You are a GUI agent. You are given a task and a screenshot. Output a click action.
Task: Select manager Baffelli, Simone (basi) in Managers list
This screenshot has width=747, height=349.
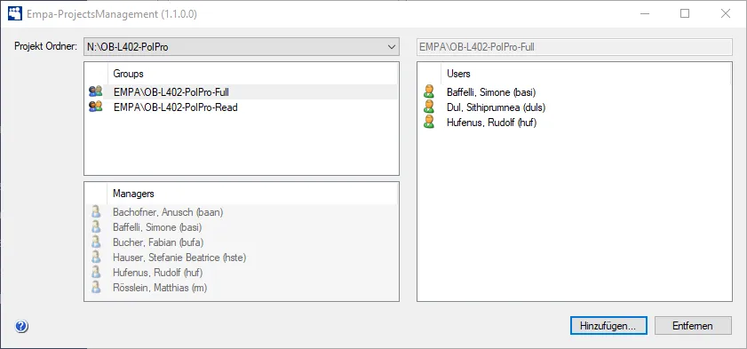point(157,227)
